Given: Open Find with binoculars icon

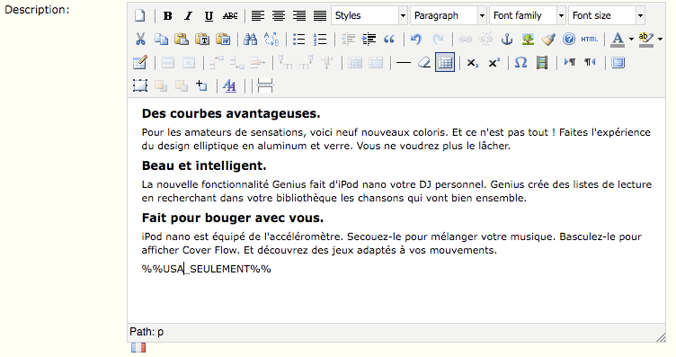Looking at the screenshot, I should point(250,40).
